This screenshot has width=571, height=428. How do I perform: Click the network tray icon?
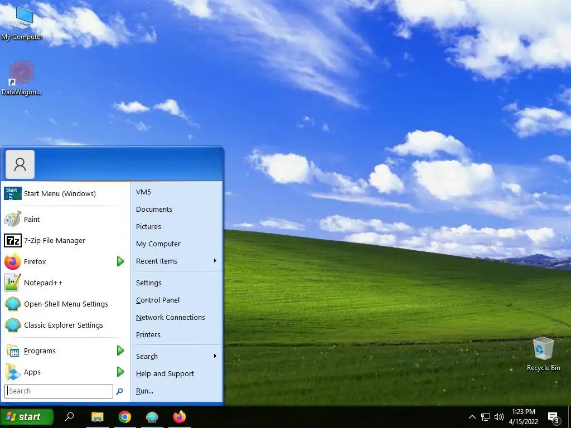click(486, 417)
